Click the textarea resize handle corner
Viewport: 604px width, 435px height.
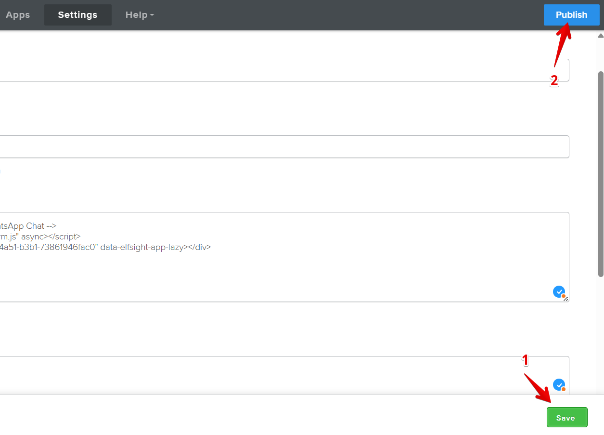(566, 299)
